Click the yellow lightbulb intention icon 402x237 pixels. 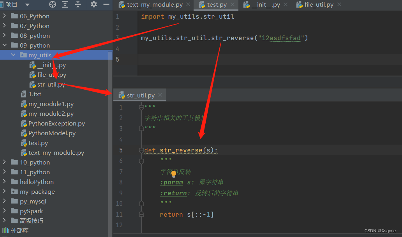pyautogui.click(x=174, y=174)
